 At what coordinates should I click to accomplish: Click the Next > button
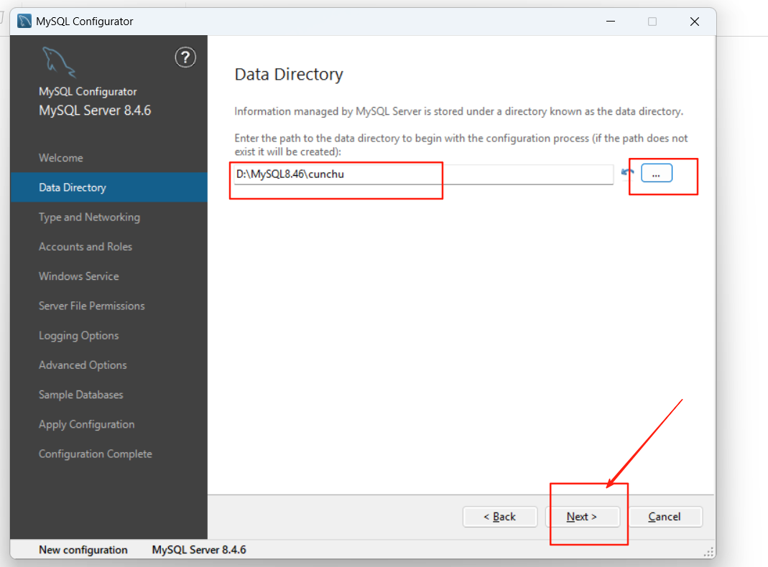click(x=582, y=517)
